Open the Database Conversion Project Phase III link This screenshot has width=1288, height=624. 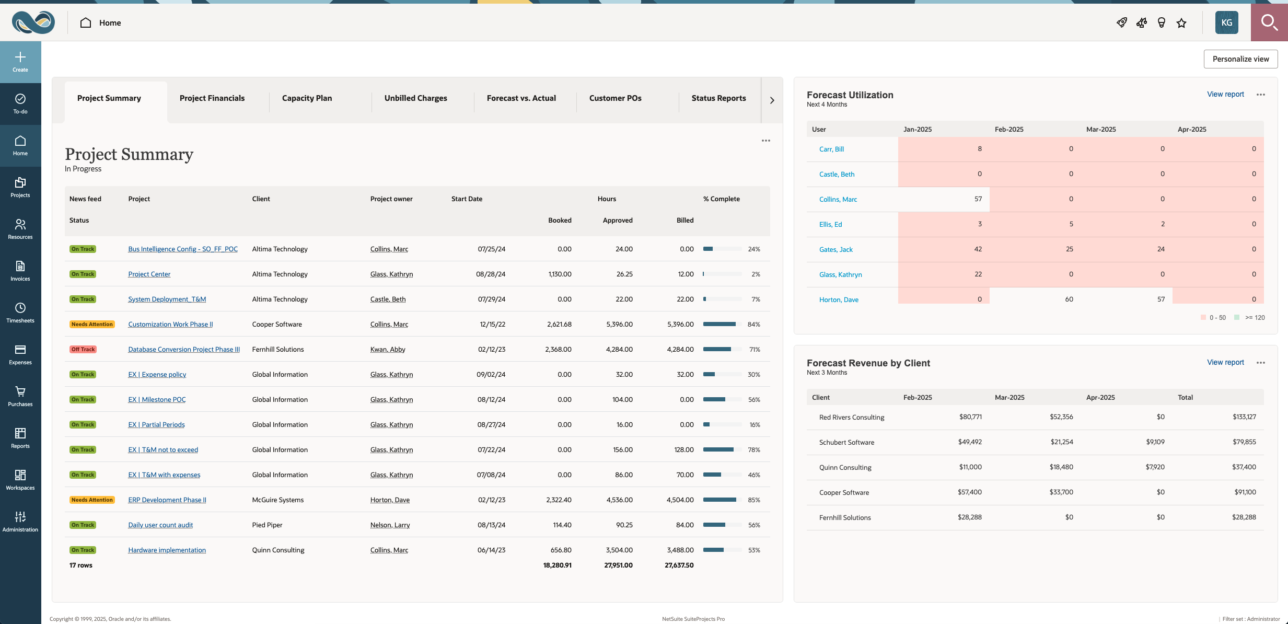click(184, 350)
